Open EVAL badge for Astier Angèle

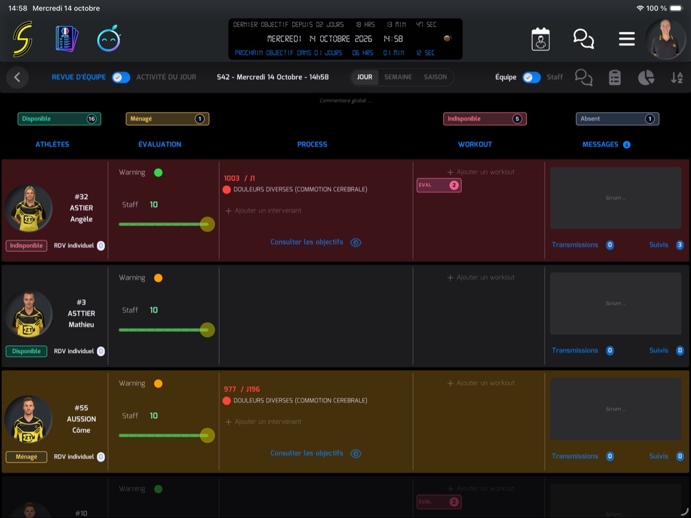439,186
